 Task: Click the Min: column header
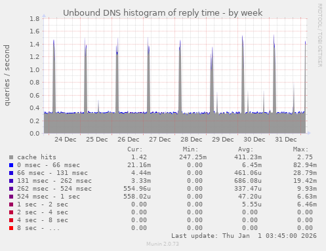click(190, 149)
